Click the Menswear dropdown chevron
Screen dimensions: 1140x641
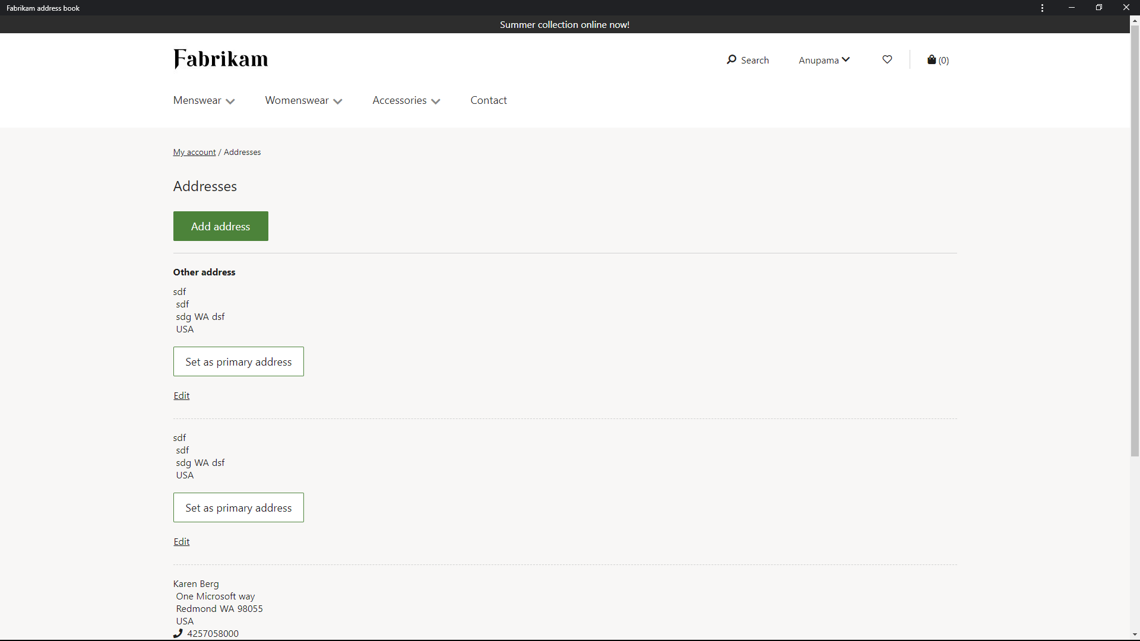click(x=231, y=100)
